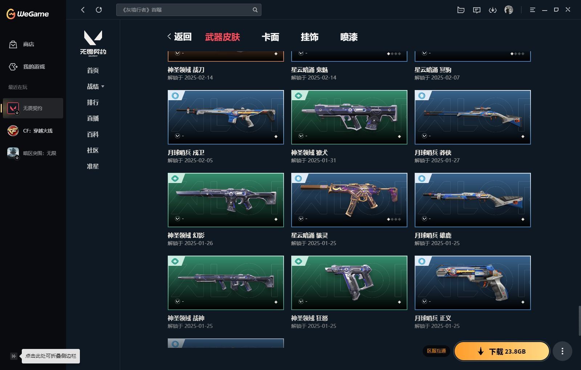Click the search magnifier icon
Image resolution: width=581 pixels, height=370 pixels.
click(x=255, y=10)
